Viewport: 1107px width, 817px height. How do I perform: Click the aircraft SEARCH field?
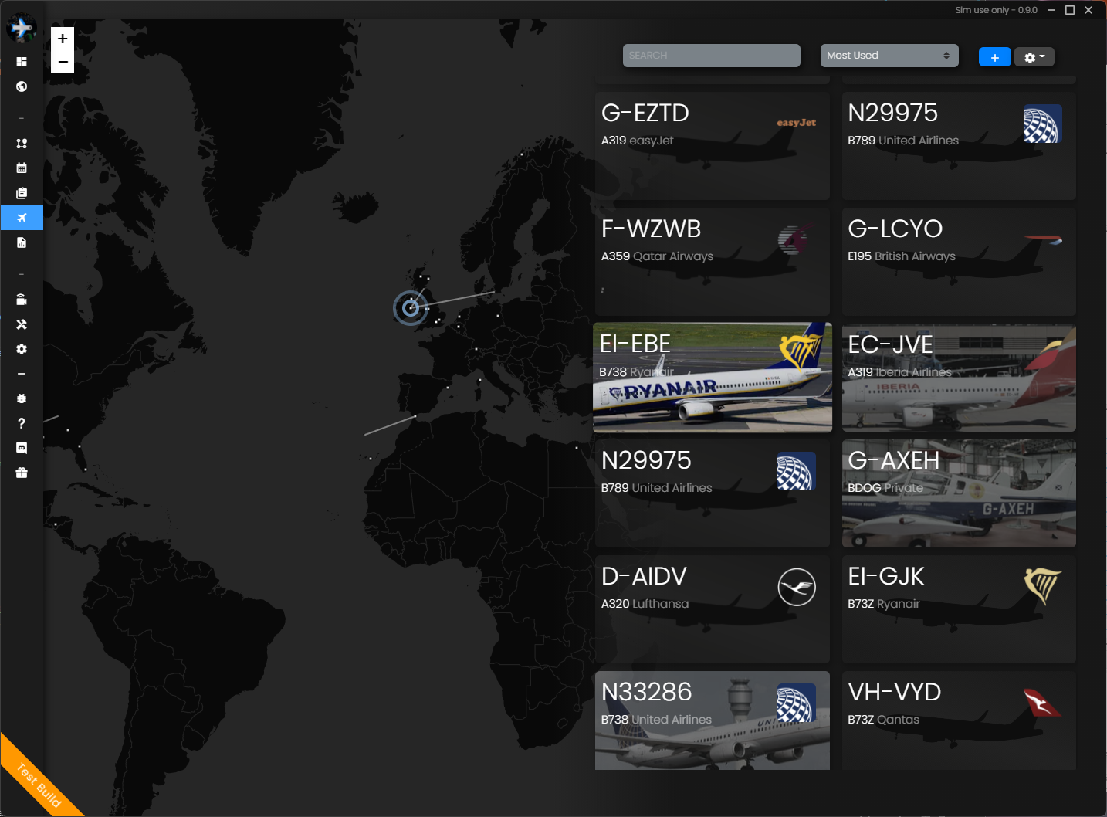pos(712,56)
